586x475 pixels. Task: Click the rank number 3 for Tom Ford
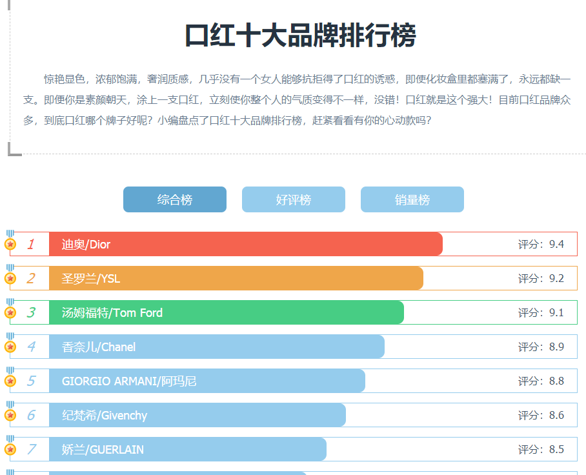click(x=30, y=312)
